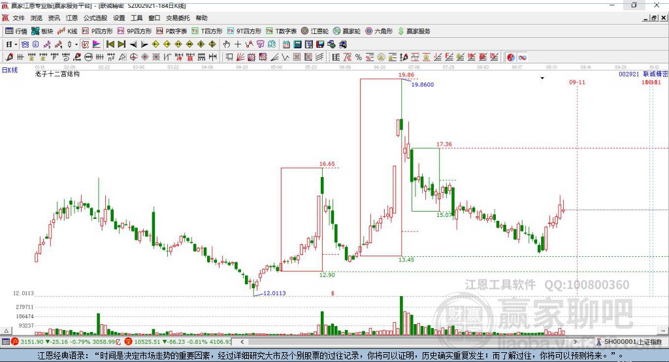Toggle the highlighted butterfly-pattern toolbar button
Image resolution: width=669 pixels, height=362 pixels.
[25, 44]
